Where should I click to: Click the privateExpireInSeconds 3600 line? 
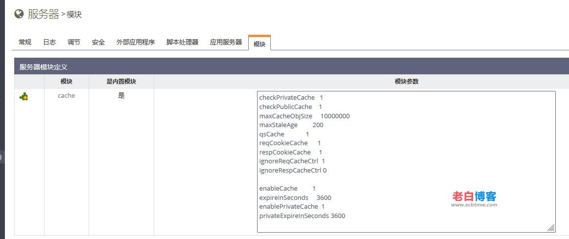point(302,216)
